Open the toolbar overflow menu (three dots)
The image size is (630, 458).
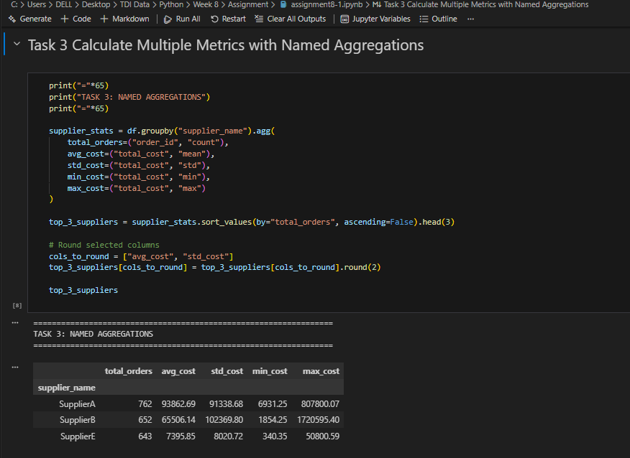[x=470, y=19]
